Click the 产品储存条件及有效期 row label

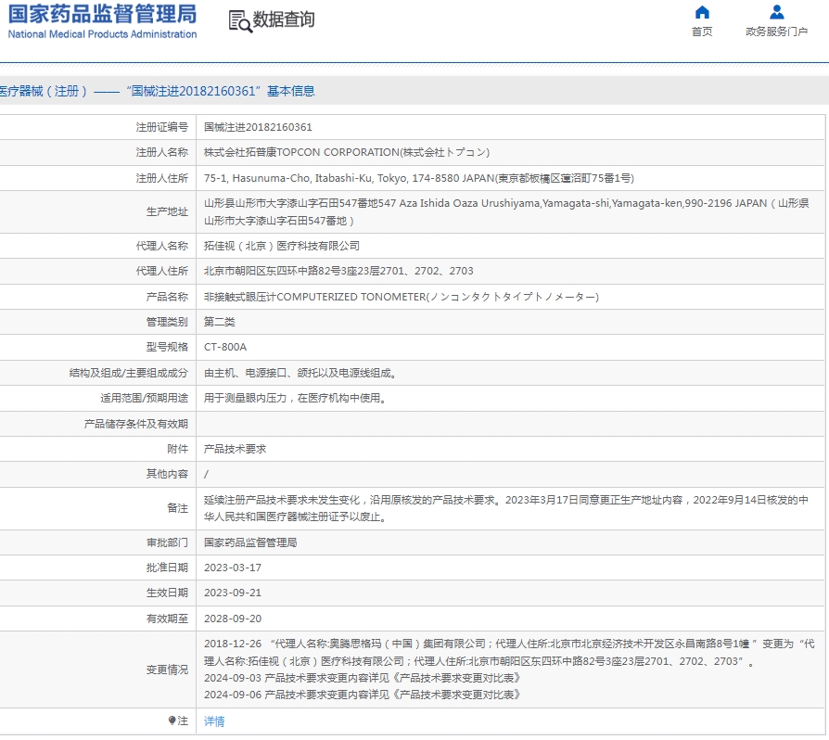tap(136, 424)
